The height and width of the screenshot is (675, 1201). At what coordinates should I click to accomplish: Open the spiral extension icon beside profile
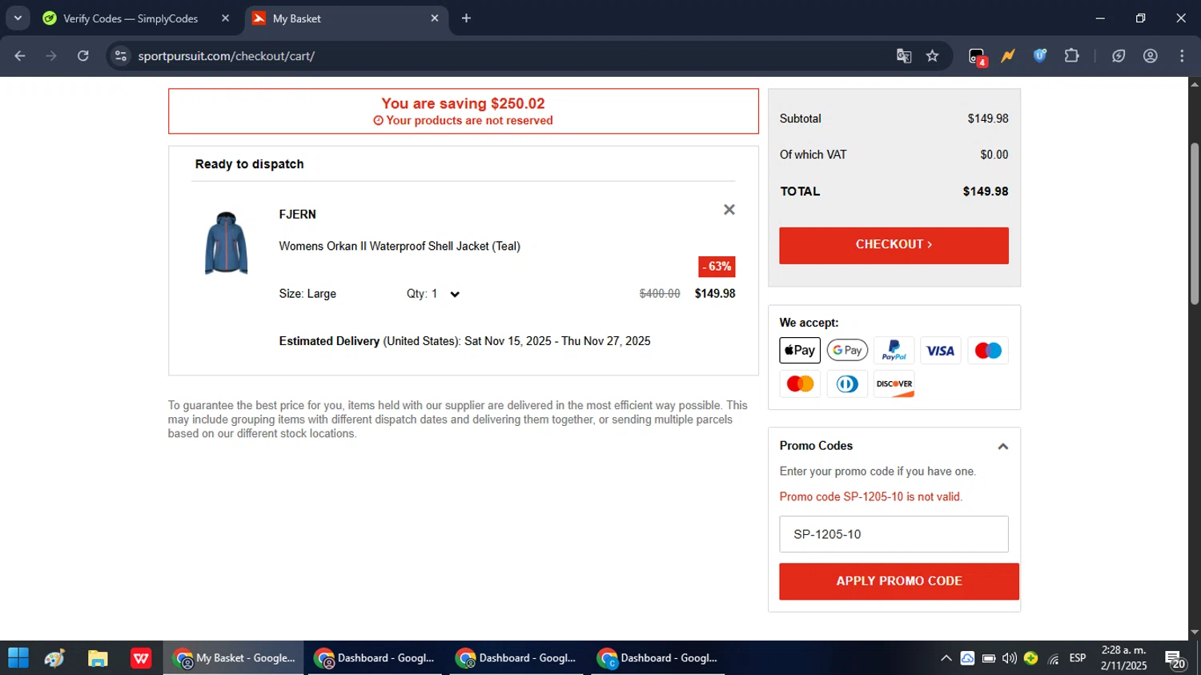(x=1119, y=56)
